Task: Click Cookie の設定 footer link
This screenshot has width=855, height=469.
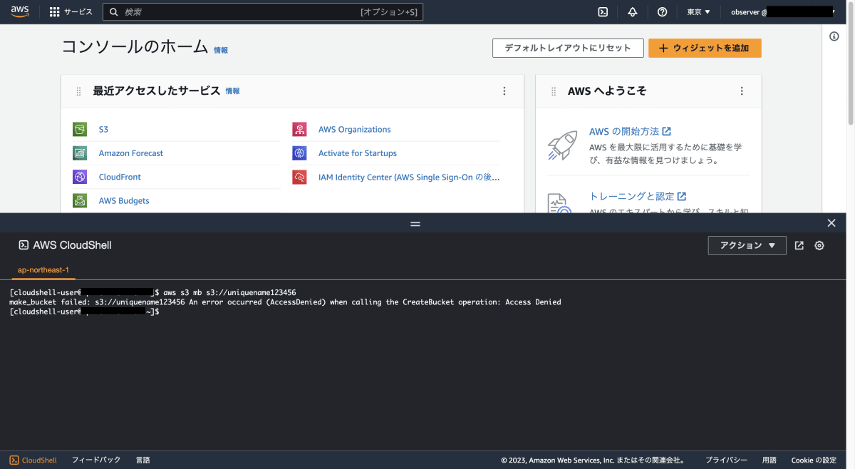Action: coord(814,460)
